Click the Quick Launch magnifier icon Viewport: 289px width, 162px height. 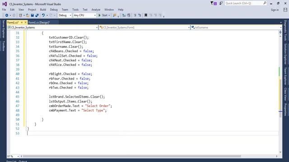point(265,3)
